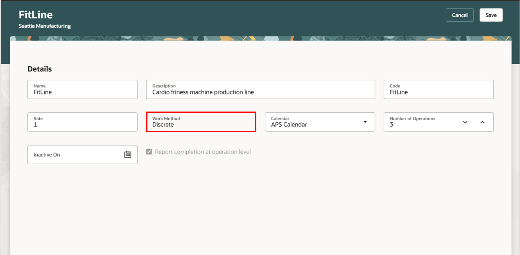Click the Details section heading
The image size is (520, 255).
tap(40, 69)
